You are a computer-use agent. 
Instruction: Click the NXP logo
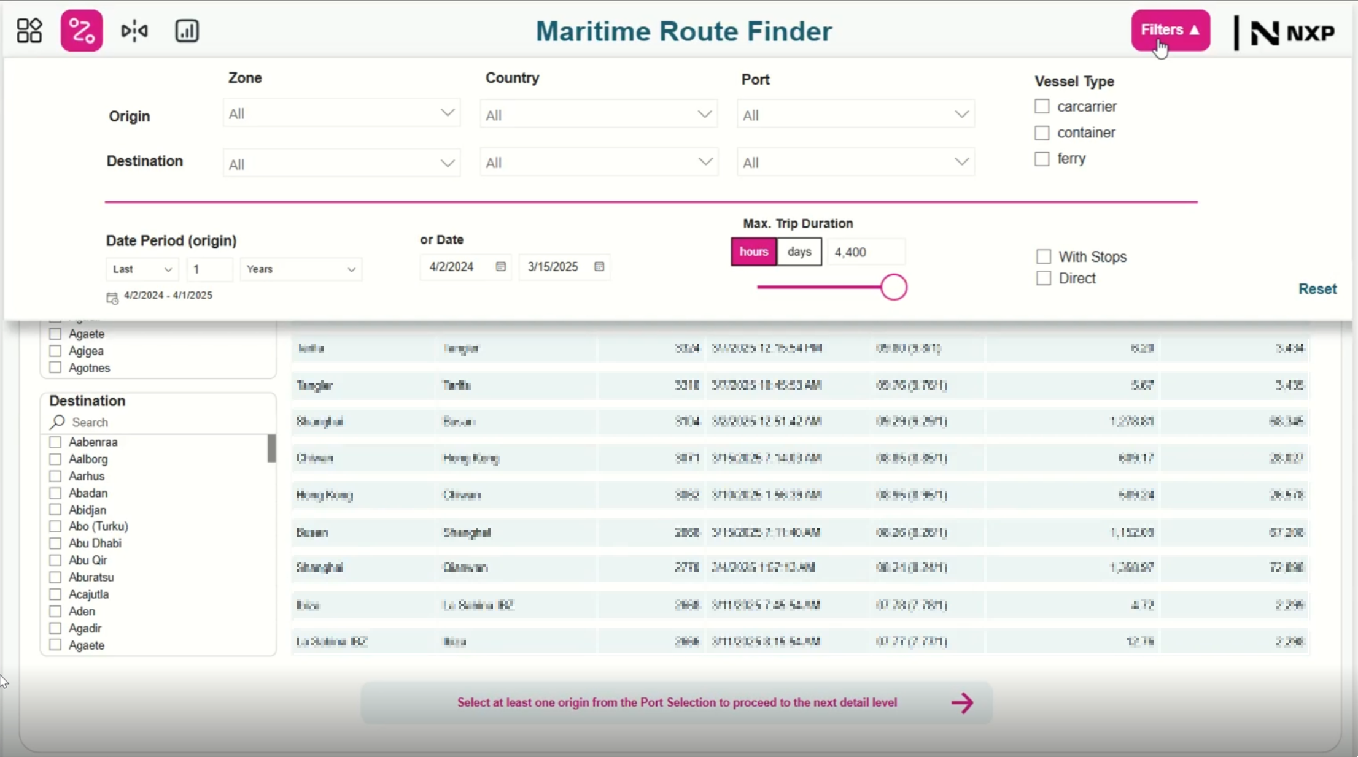1292,33
